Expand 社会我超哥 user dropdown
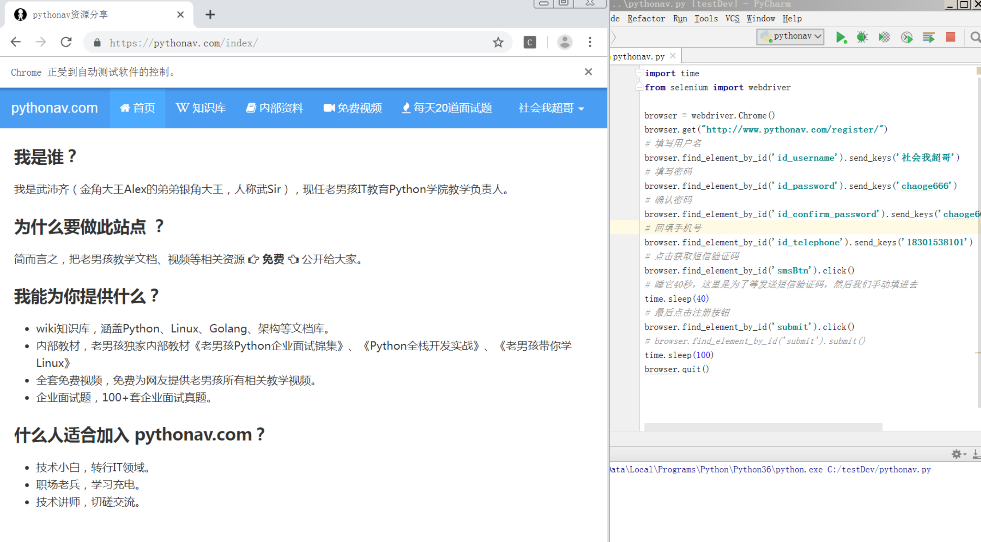The height and width of the screenshot is (542, 981). click(551, 108)
